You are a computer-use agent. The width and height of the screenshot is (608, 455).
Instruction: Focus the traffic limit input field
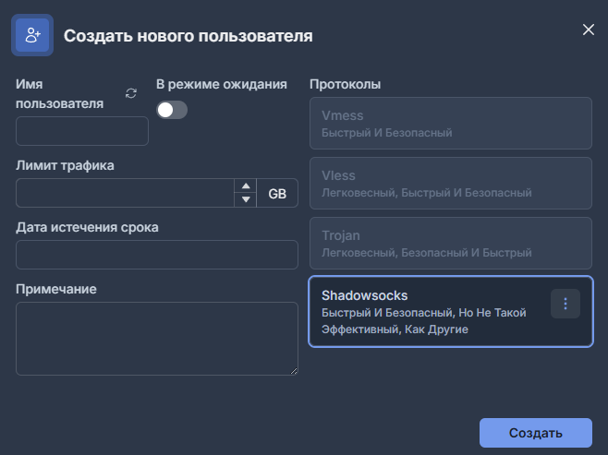(125, 193)
